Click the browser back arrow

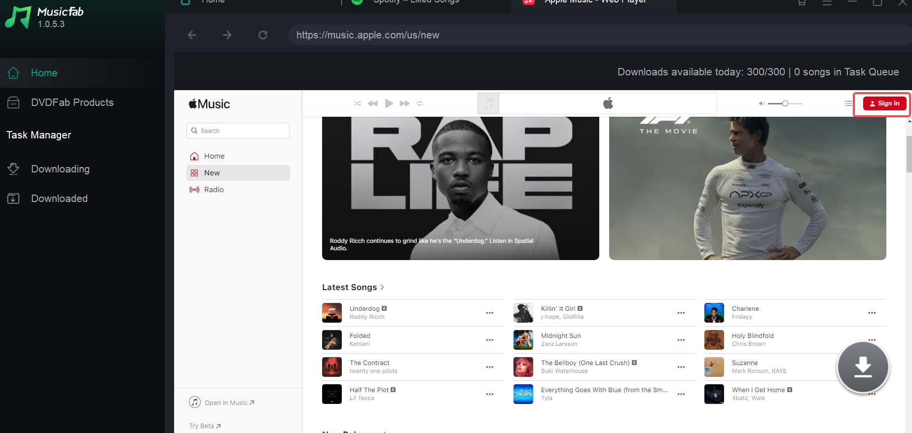coord(192,35)
